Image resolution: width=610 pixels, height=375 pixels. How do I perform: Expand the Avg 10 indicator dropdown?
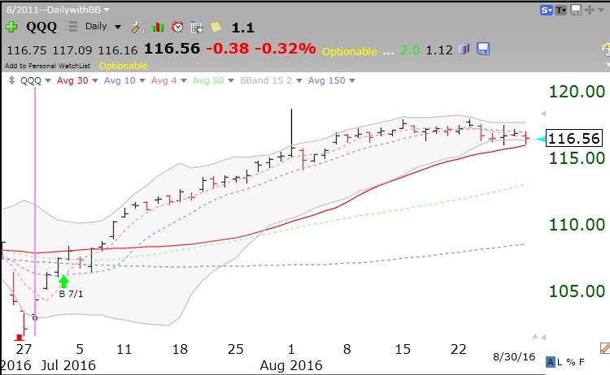point(142,80)
